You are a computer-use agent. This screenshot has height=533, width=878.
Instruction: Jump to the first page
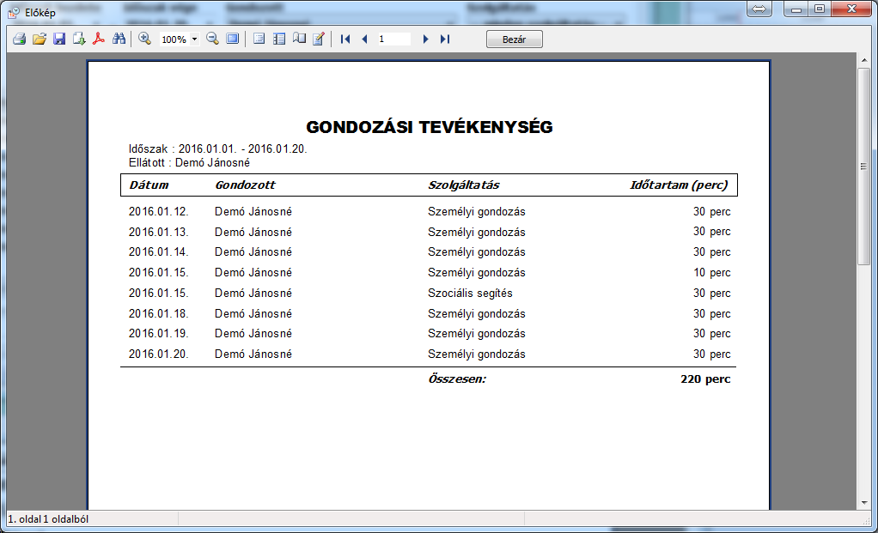(345, 39)
